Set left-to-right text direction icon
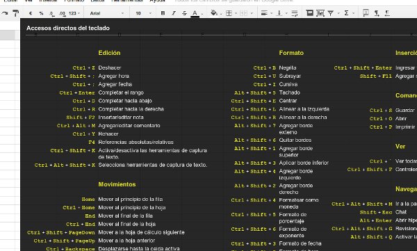The image size is (417, 251). point(377,13)
